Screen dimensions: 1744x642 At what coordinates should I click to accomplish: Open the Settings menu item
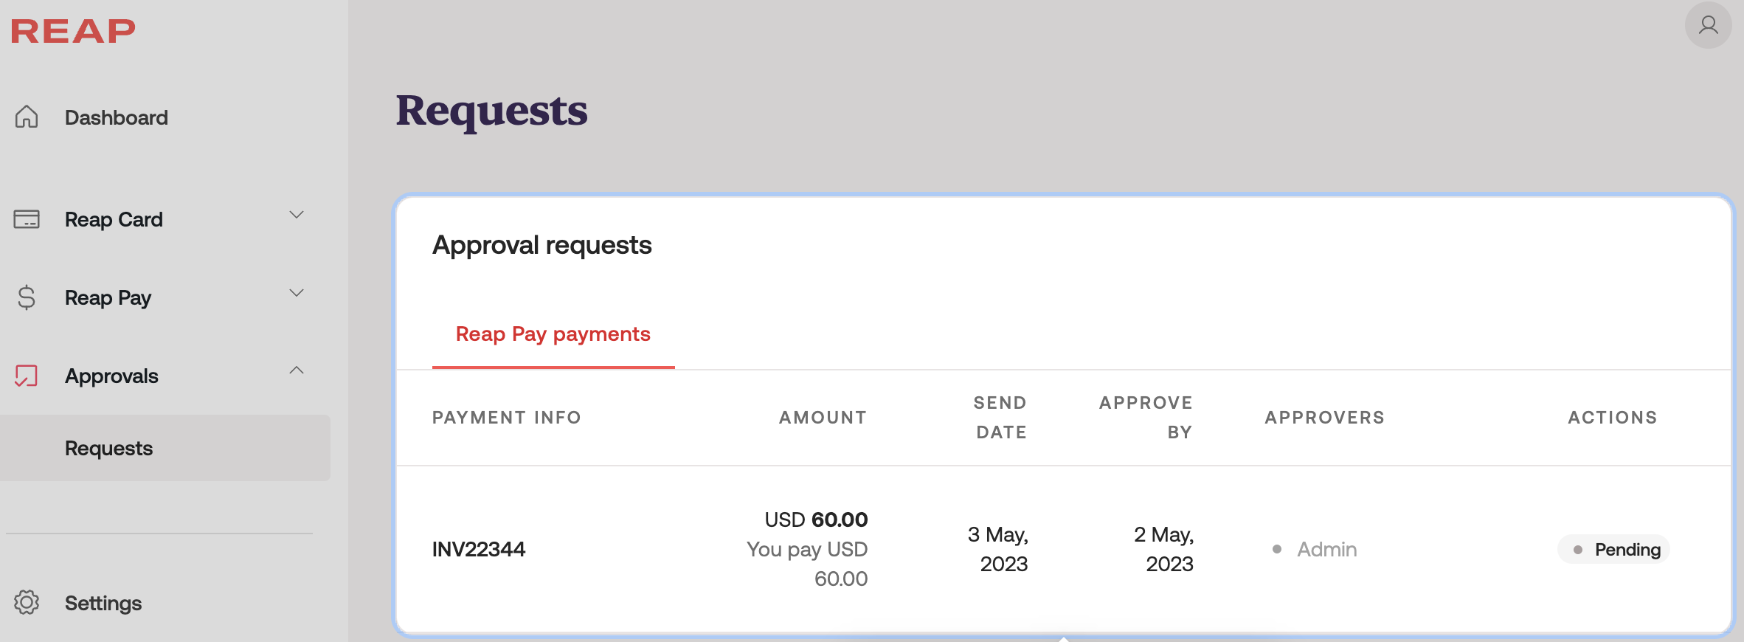click(x=103, y=603)
